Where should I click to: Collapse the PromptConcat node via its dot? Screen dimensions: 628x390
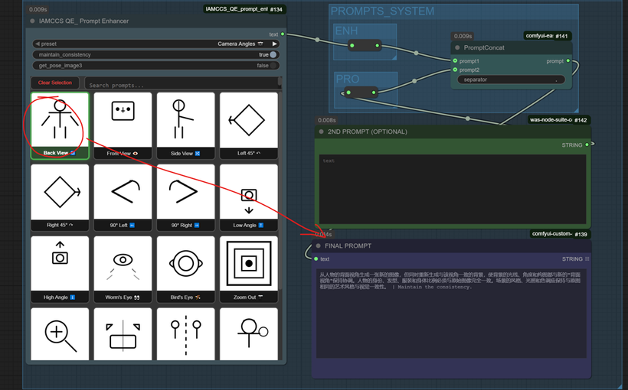458,47
